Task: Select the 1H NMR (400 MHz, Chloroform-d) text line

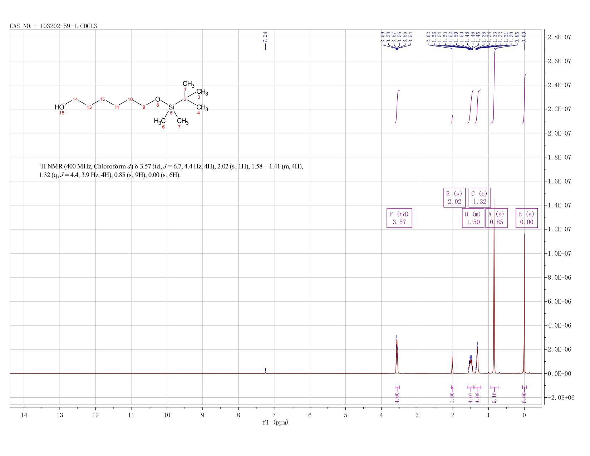Action: (171, 166)
